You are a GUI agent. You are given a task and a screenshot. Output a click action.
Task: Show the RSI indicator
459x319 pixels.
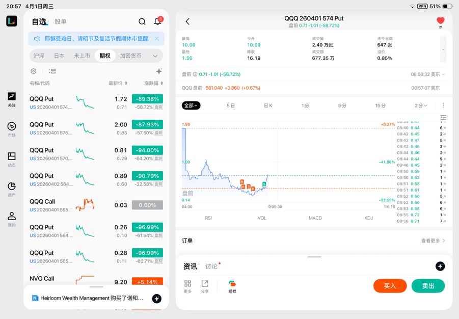pos(208,218)
